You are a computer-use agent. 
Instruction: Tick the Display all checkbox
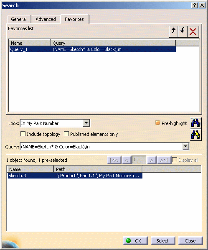[175, 160]
